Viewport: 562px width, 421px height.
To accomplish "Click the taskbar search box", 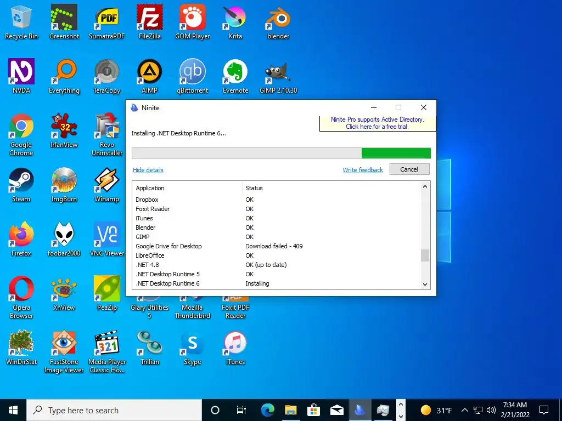I will point(114,410).
